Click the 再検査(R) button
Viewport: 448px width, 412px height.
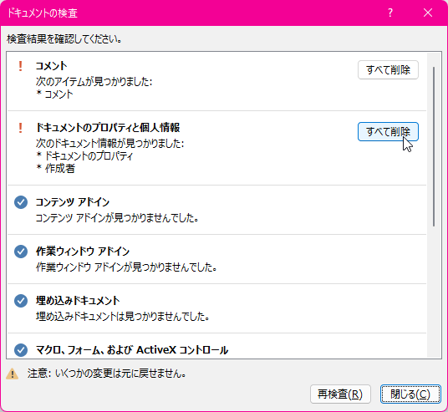[x=340, y=394]
